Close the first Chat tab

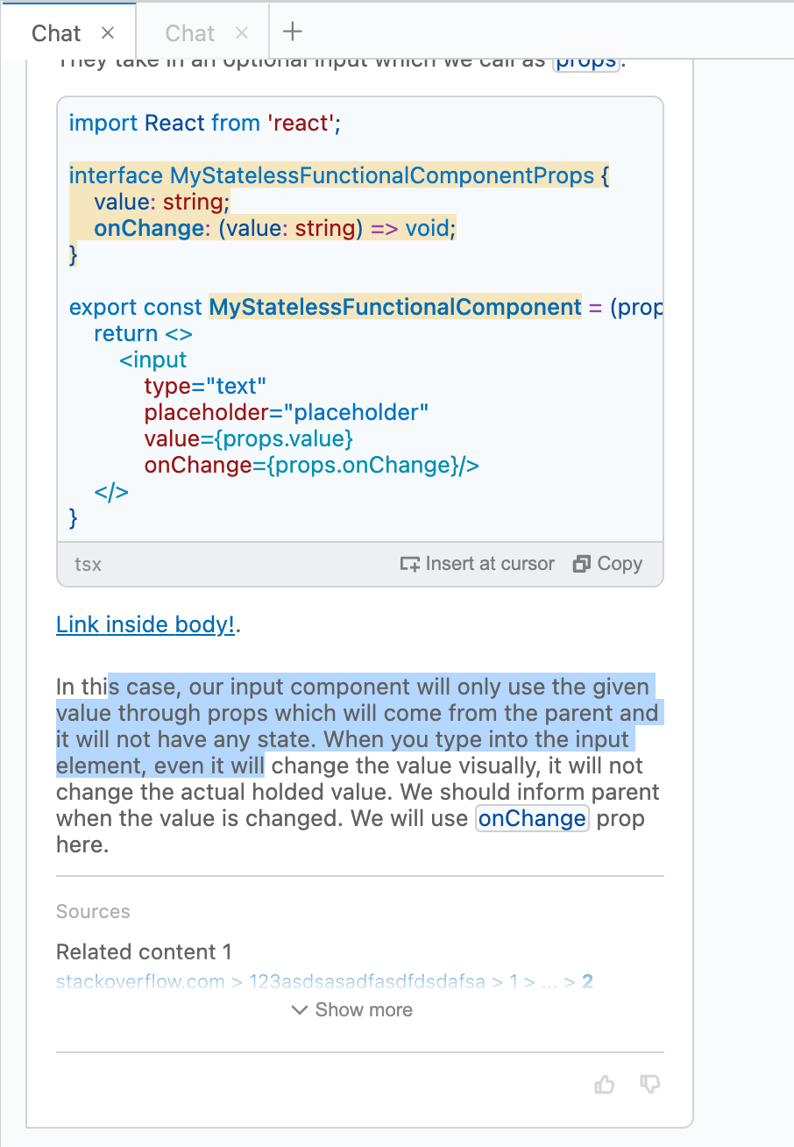[x=108, y=33]
